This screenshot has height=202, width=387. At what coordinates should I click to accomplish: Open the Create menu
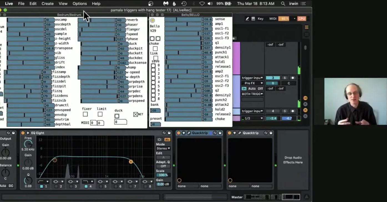(47, 4)
